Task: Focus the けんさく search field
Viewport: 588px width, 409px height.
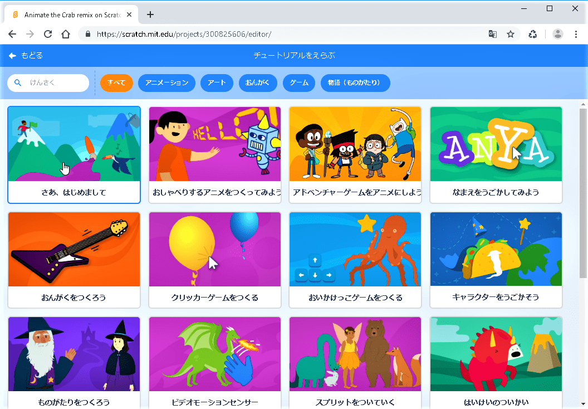Action: [48, 83]
